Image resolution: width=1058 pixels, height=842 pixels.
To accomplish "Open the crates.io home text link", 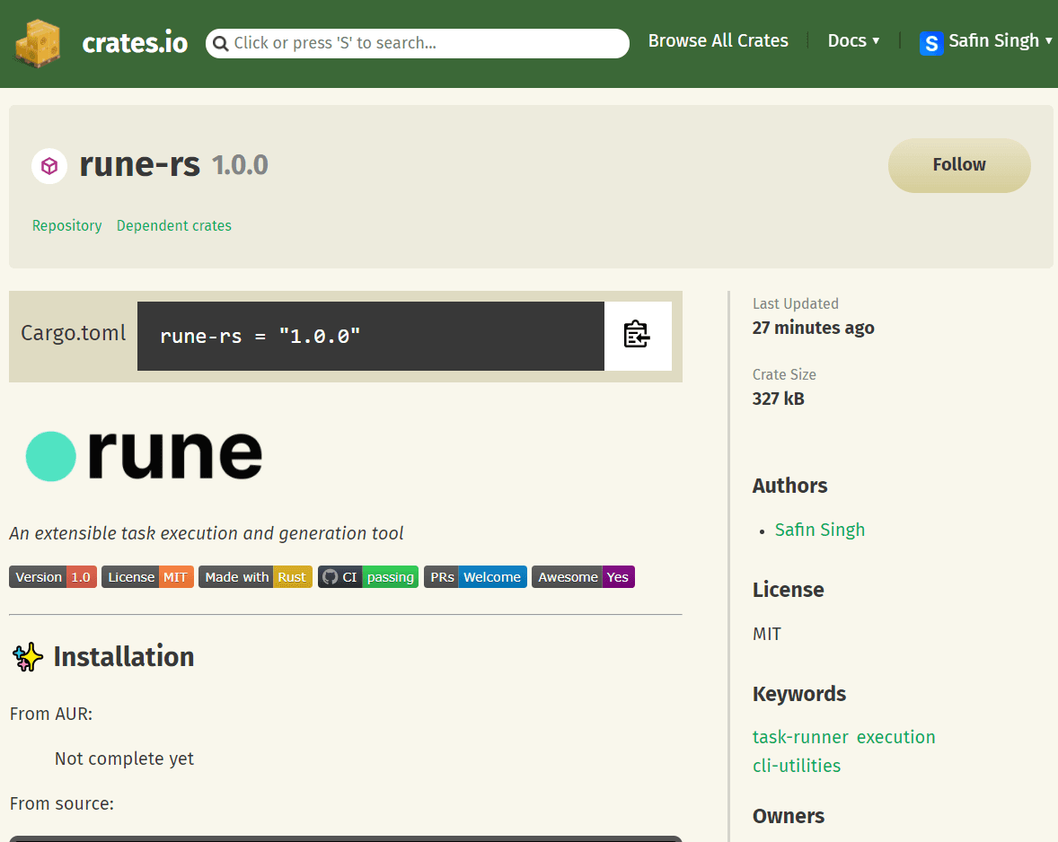I will [x=135, y=43].
